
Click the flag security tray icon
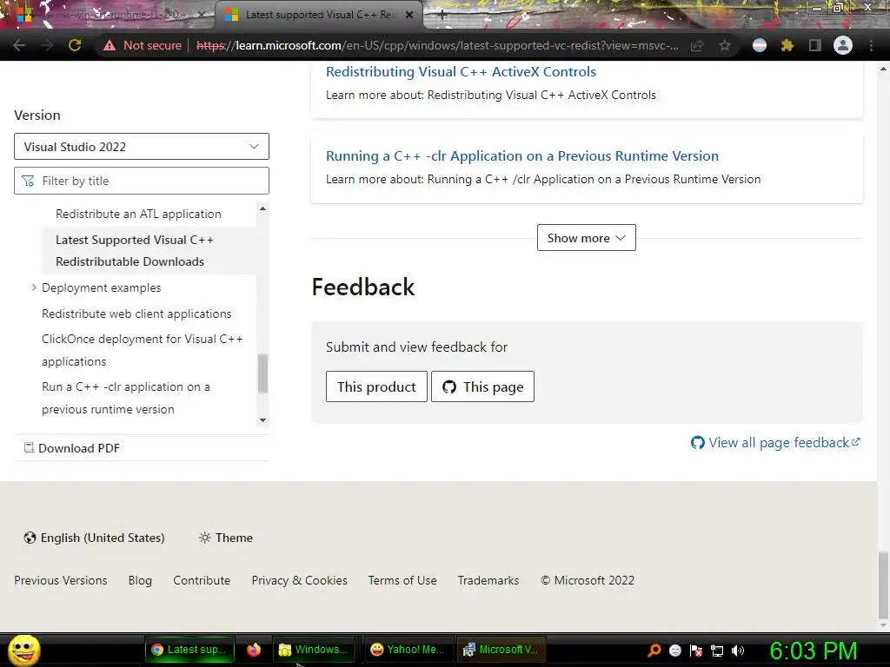click(x=696, y=650)
